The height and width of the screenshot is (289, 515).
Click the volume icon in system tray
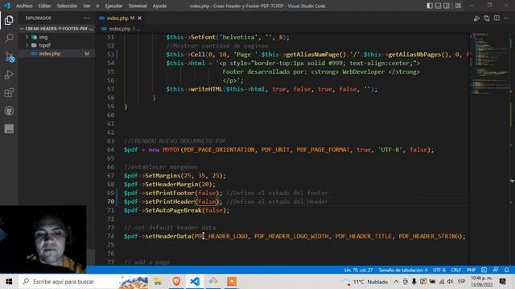pos(451,282)
